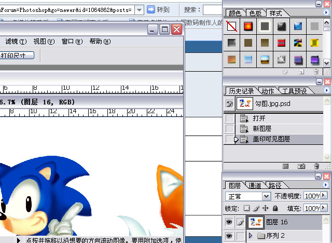This screenshot has width=332, height=243.
Task: Click the 不透明度 100% value field
Action: coord(312,196)
